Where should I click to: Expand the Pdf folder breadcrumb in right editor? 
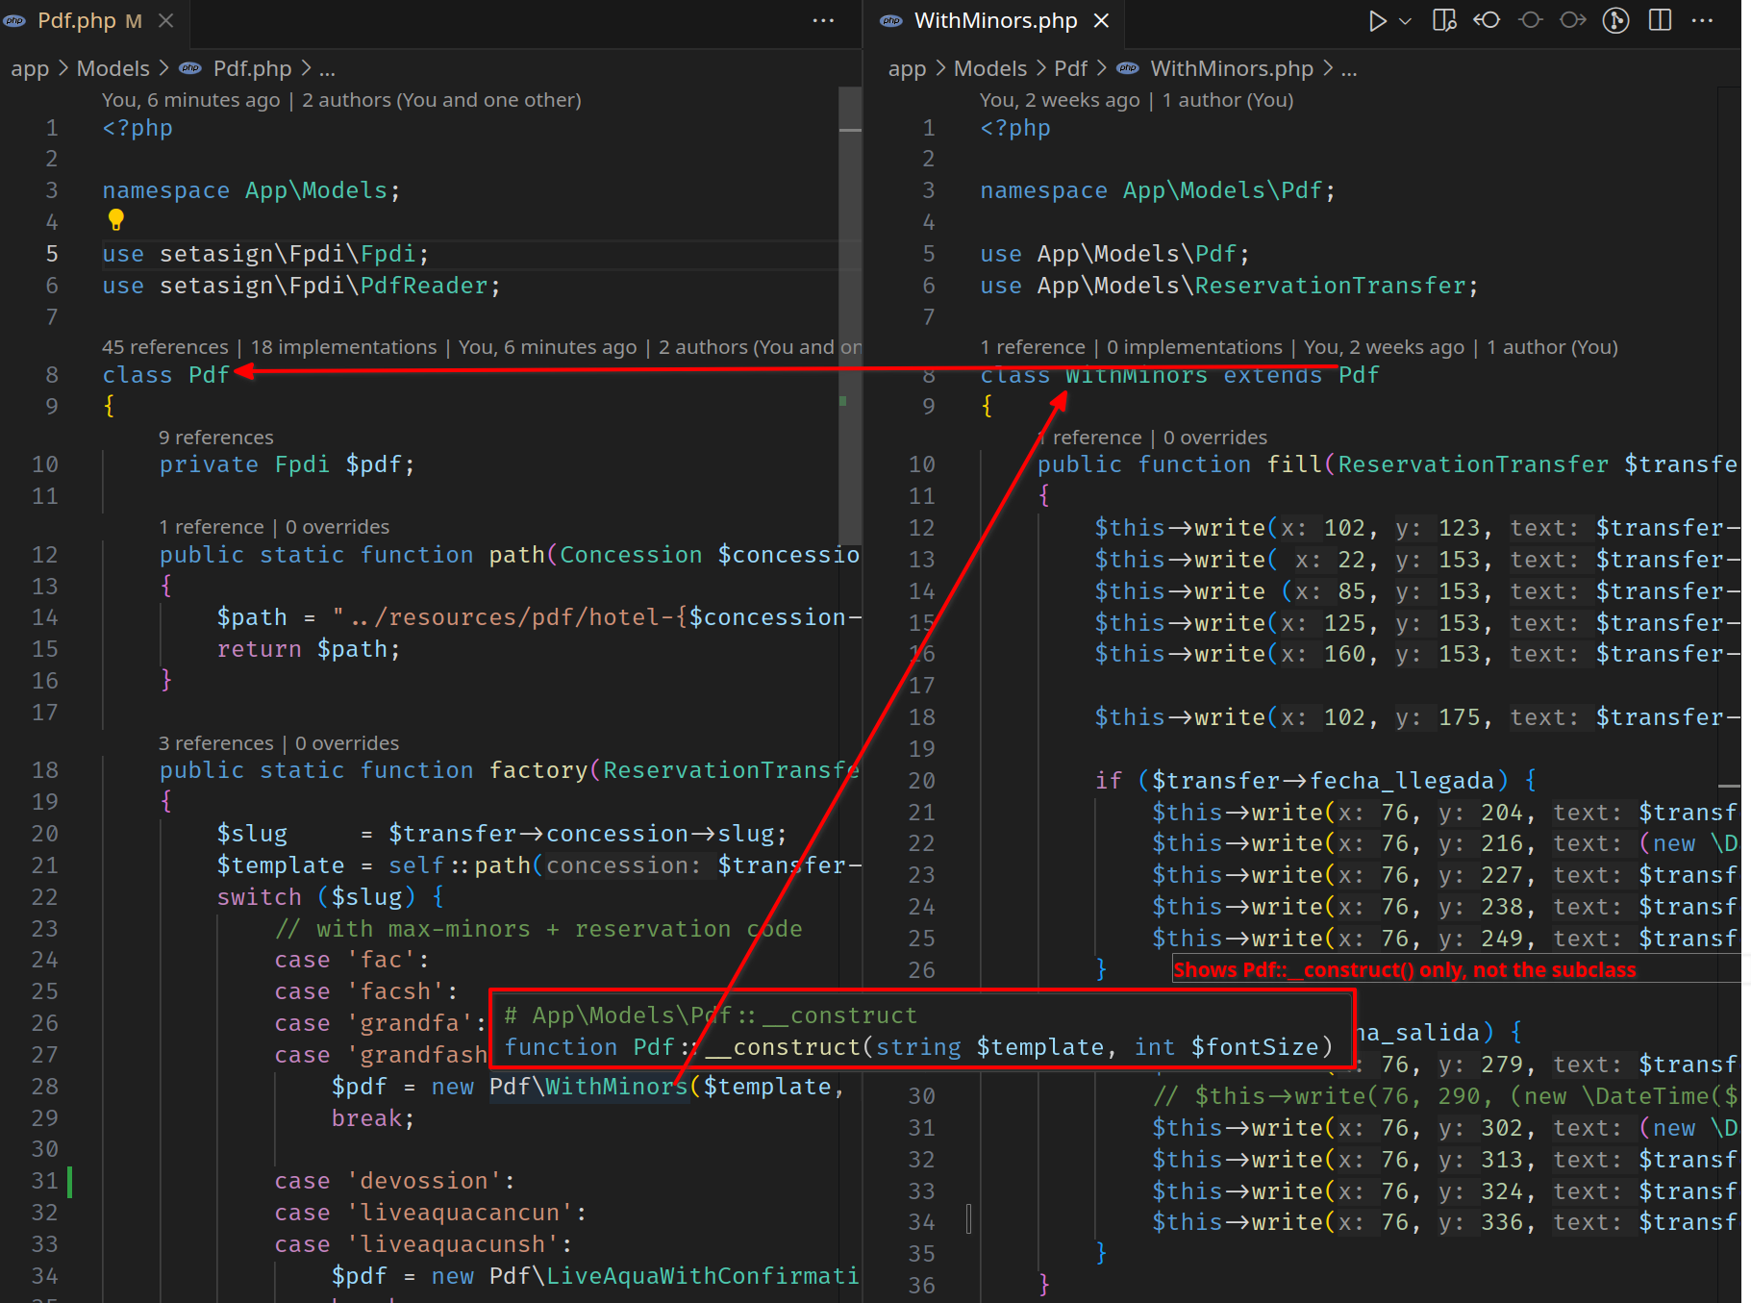(x=1069, y=69)
